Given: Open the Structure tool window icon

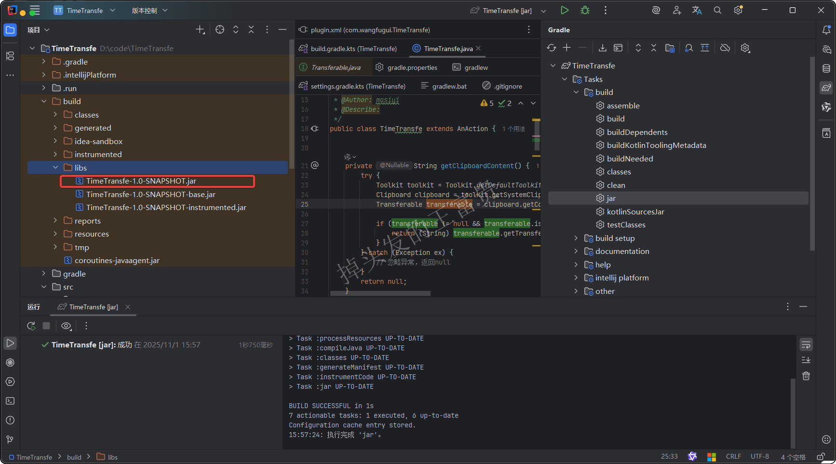Looking at the screenshot, I should coord(10,56).
